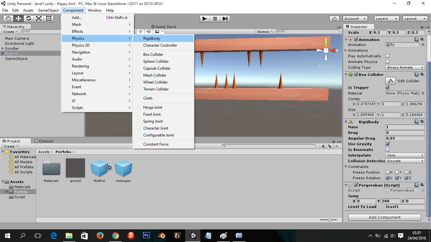
Task: Toggle Play Automatically checkbox
Action: pos(387,56)
